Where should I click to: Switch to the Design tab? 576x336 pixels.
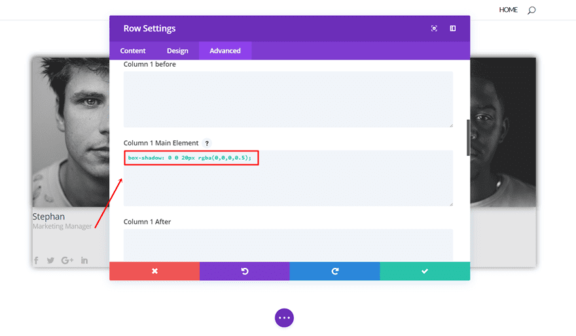[x=177, y=51]
